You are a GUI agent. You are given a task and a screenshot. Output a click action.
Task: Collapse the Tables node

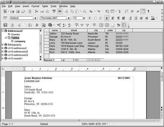pyautogui.click(x=6, y=38)
